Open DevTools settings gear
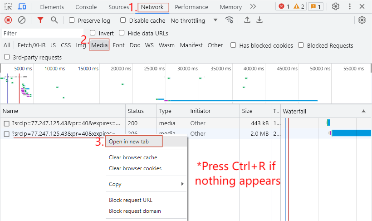 click(x=336, y=6)
